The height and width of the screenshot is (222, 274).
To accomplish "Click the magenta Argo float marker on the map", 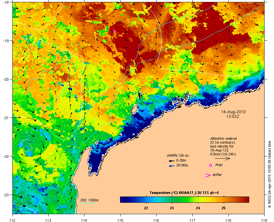I will [114, 31].
